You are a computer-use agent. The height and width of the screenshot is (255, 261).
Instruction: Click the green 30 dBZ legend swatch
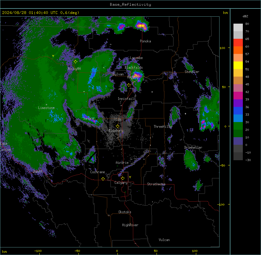(238, 126)
